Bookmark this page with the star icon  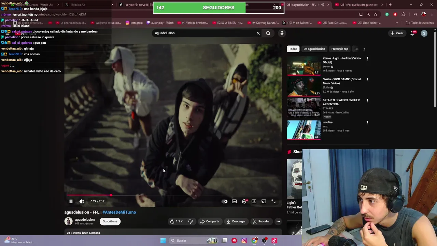click(x=376, y=14)
